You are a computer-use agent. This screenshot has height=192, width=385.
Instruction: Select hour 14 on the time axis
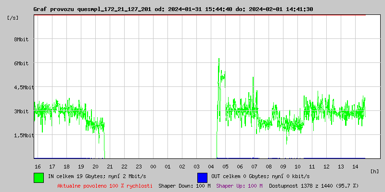(x=355, y=166)
